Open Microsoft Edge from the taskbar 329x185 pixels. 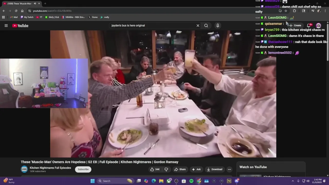point(154,181)
